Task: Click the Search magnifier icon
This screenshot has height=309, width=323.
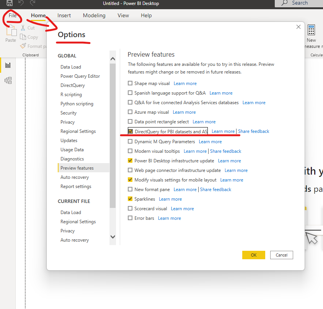Action: coord(284,3)
